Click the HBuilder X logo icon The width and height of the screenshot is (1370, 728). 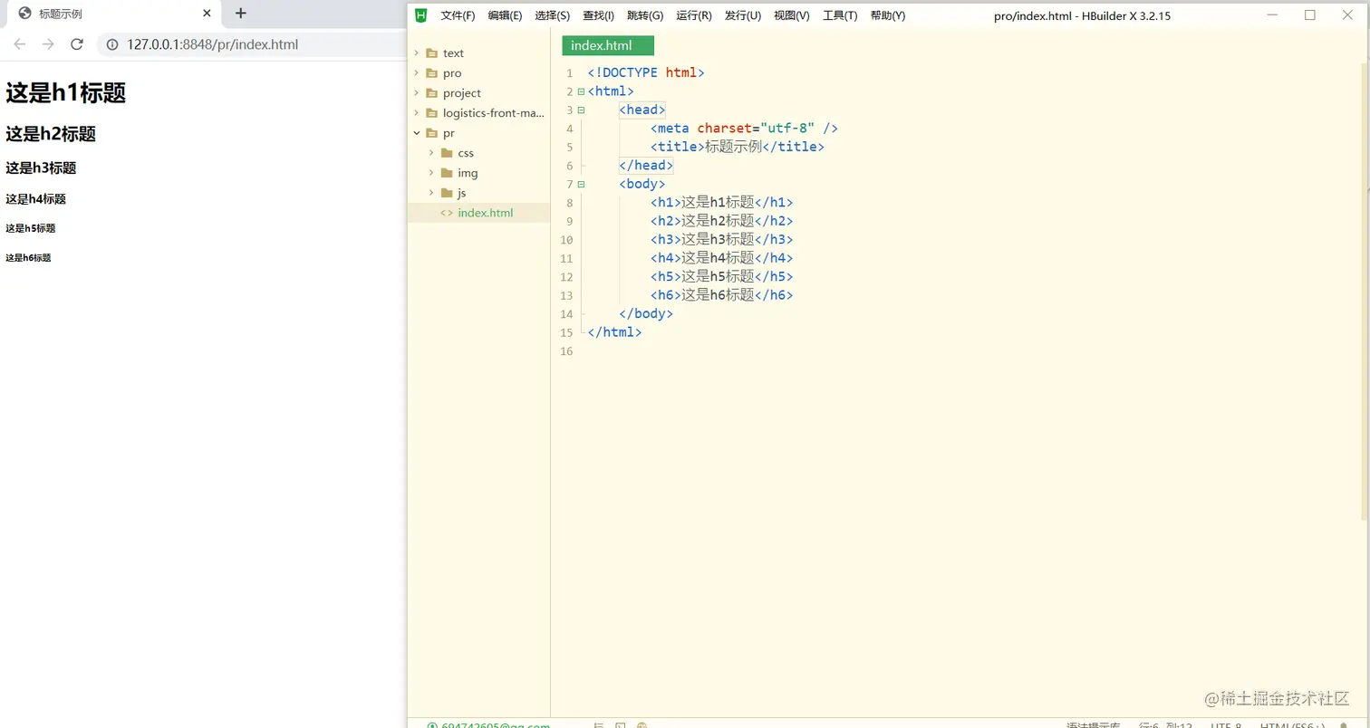tap(420, 15)
